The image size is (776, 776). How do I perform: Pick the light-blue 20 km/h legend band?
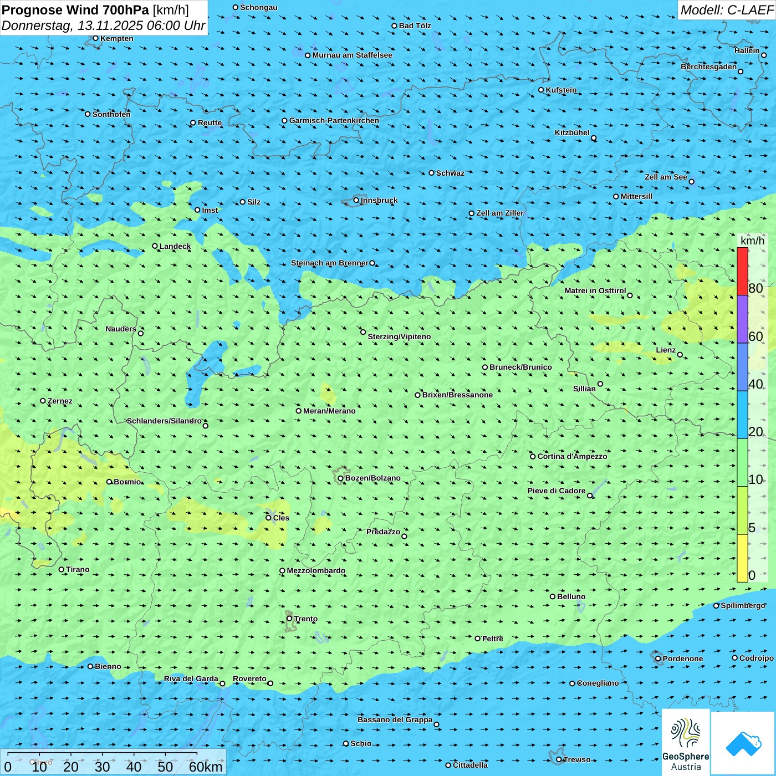(x=742, y=415)
